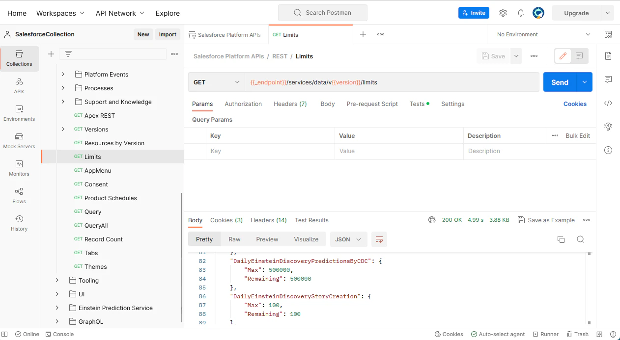620x340 pixels.
Task: Copy response body with copy icon
Action: click(561, 239)
